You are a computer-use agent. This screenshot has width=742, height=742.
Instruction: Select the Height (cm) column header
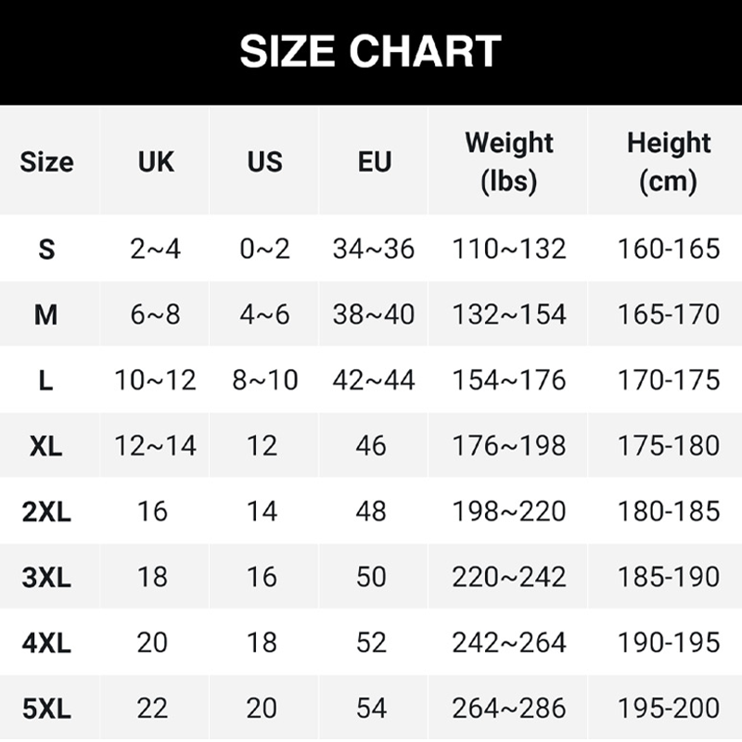point(668,161)
